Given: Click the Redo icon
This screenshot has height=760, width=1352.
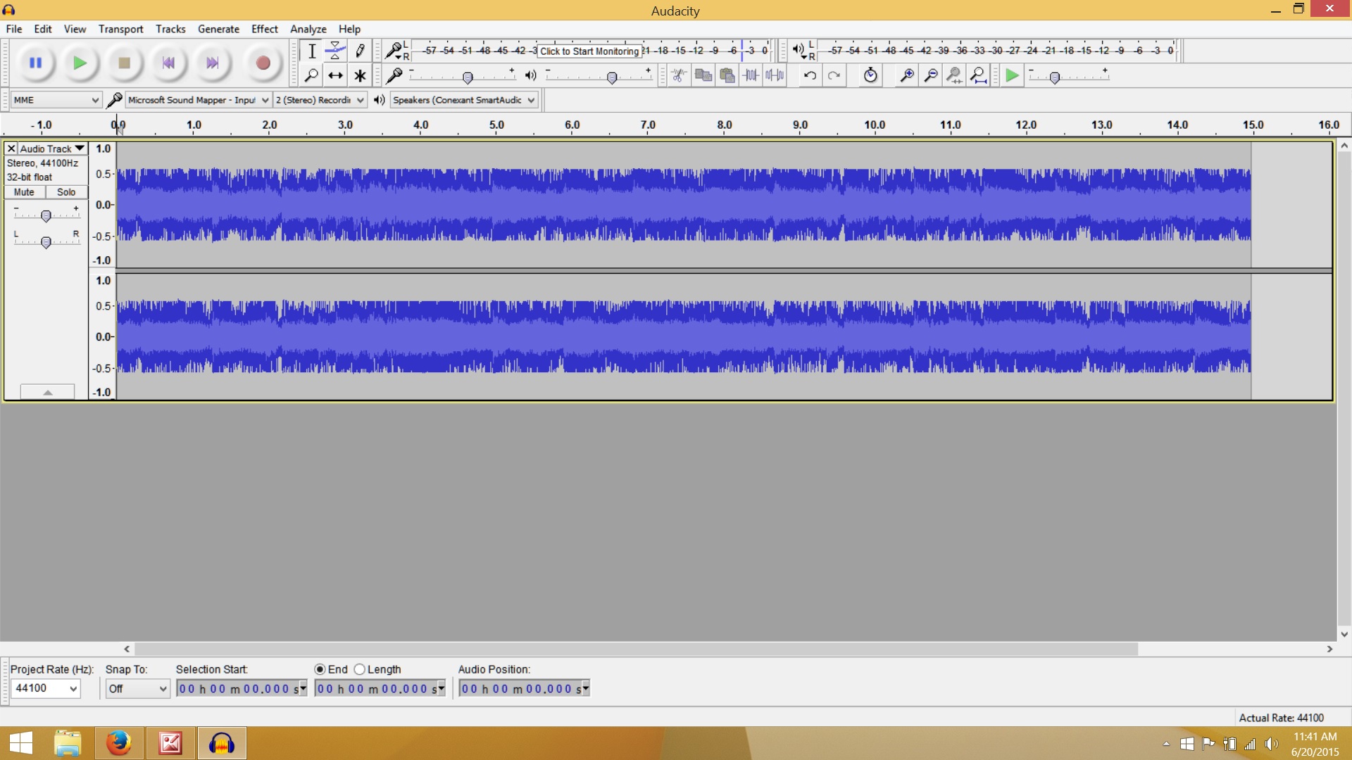Looking at the screenshot, I should click(834, 75).
